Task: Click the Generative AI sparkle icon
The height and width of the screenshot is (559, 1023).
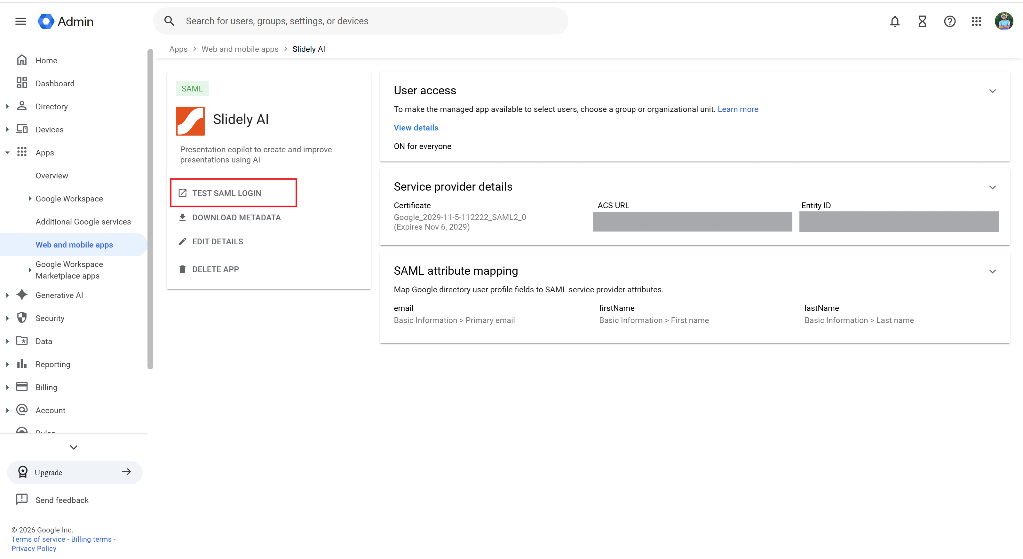Action: pyautogui.click(x=22, y=295)
